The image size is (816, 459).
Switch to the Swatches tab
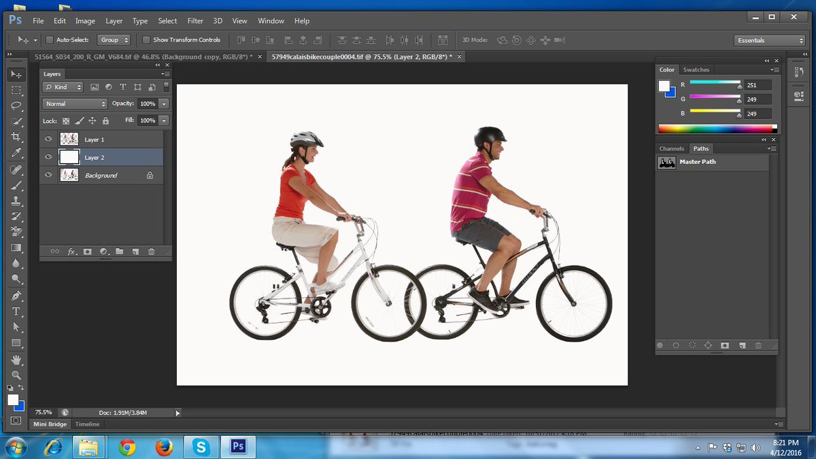click(696, 69)
